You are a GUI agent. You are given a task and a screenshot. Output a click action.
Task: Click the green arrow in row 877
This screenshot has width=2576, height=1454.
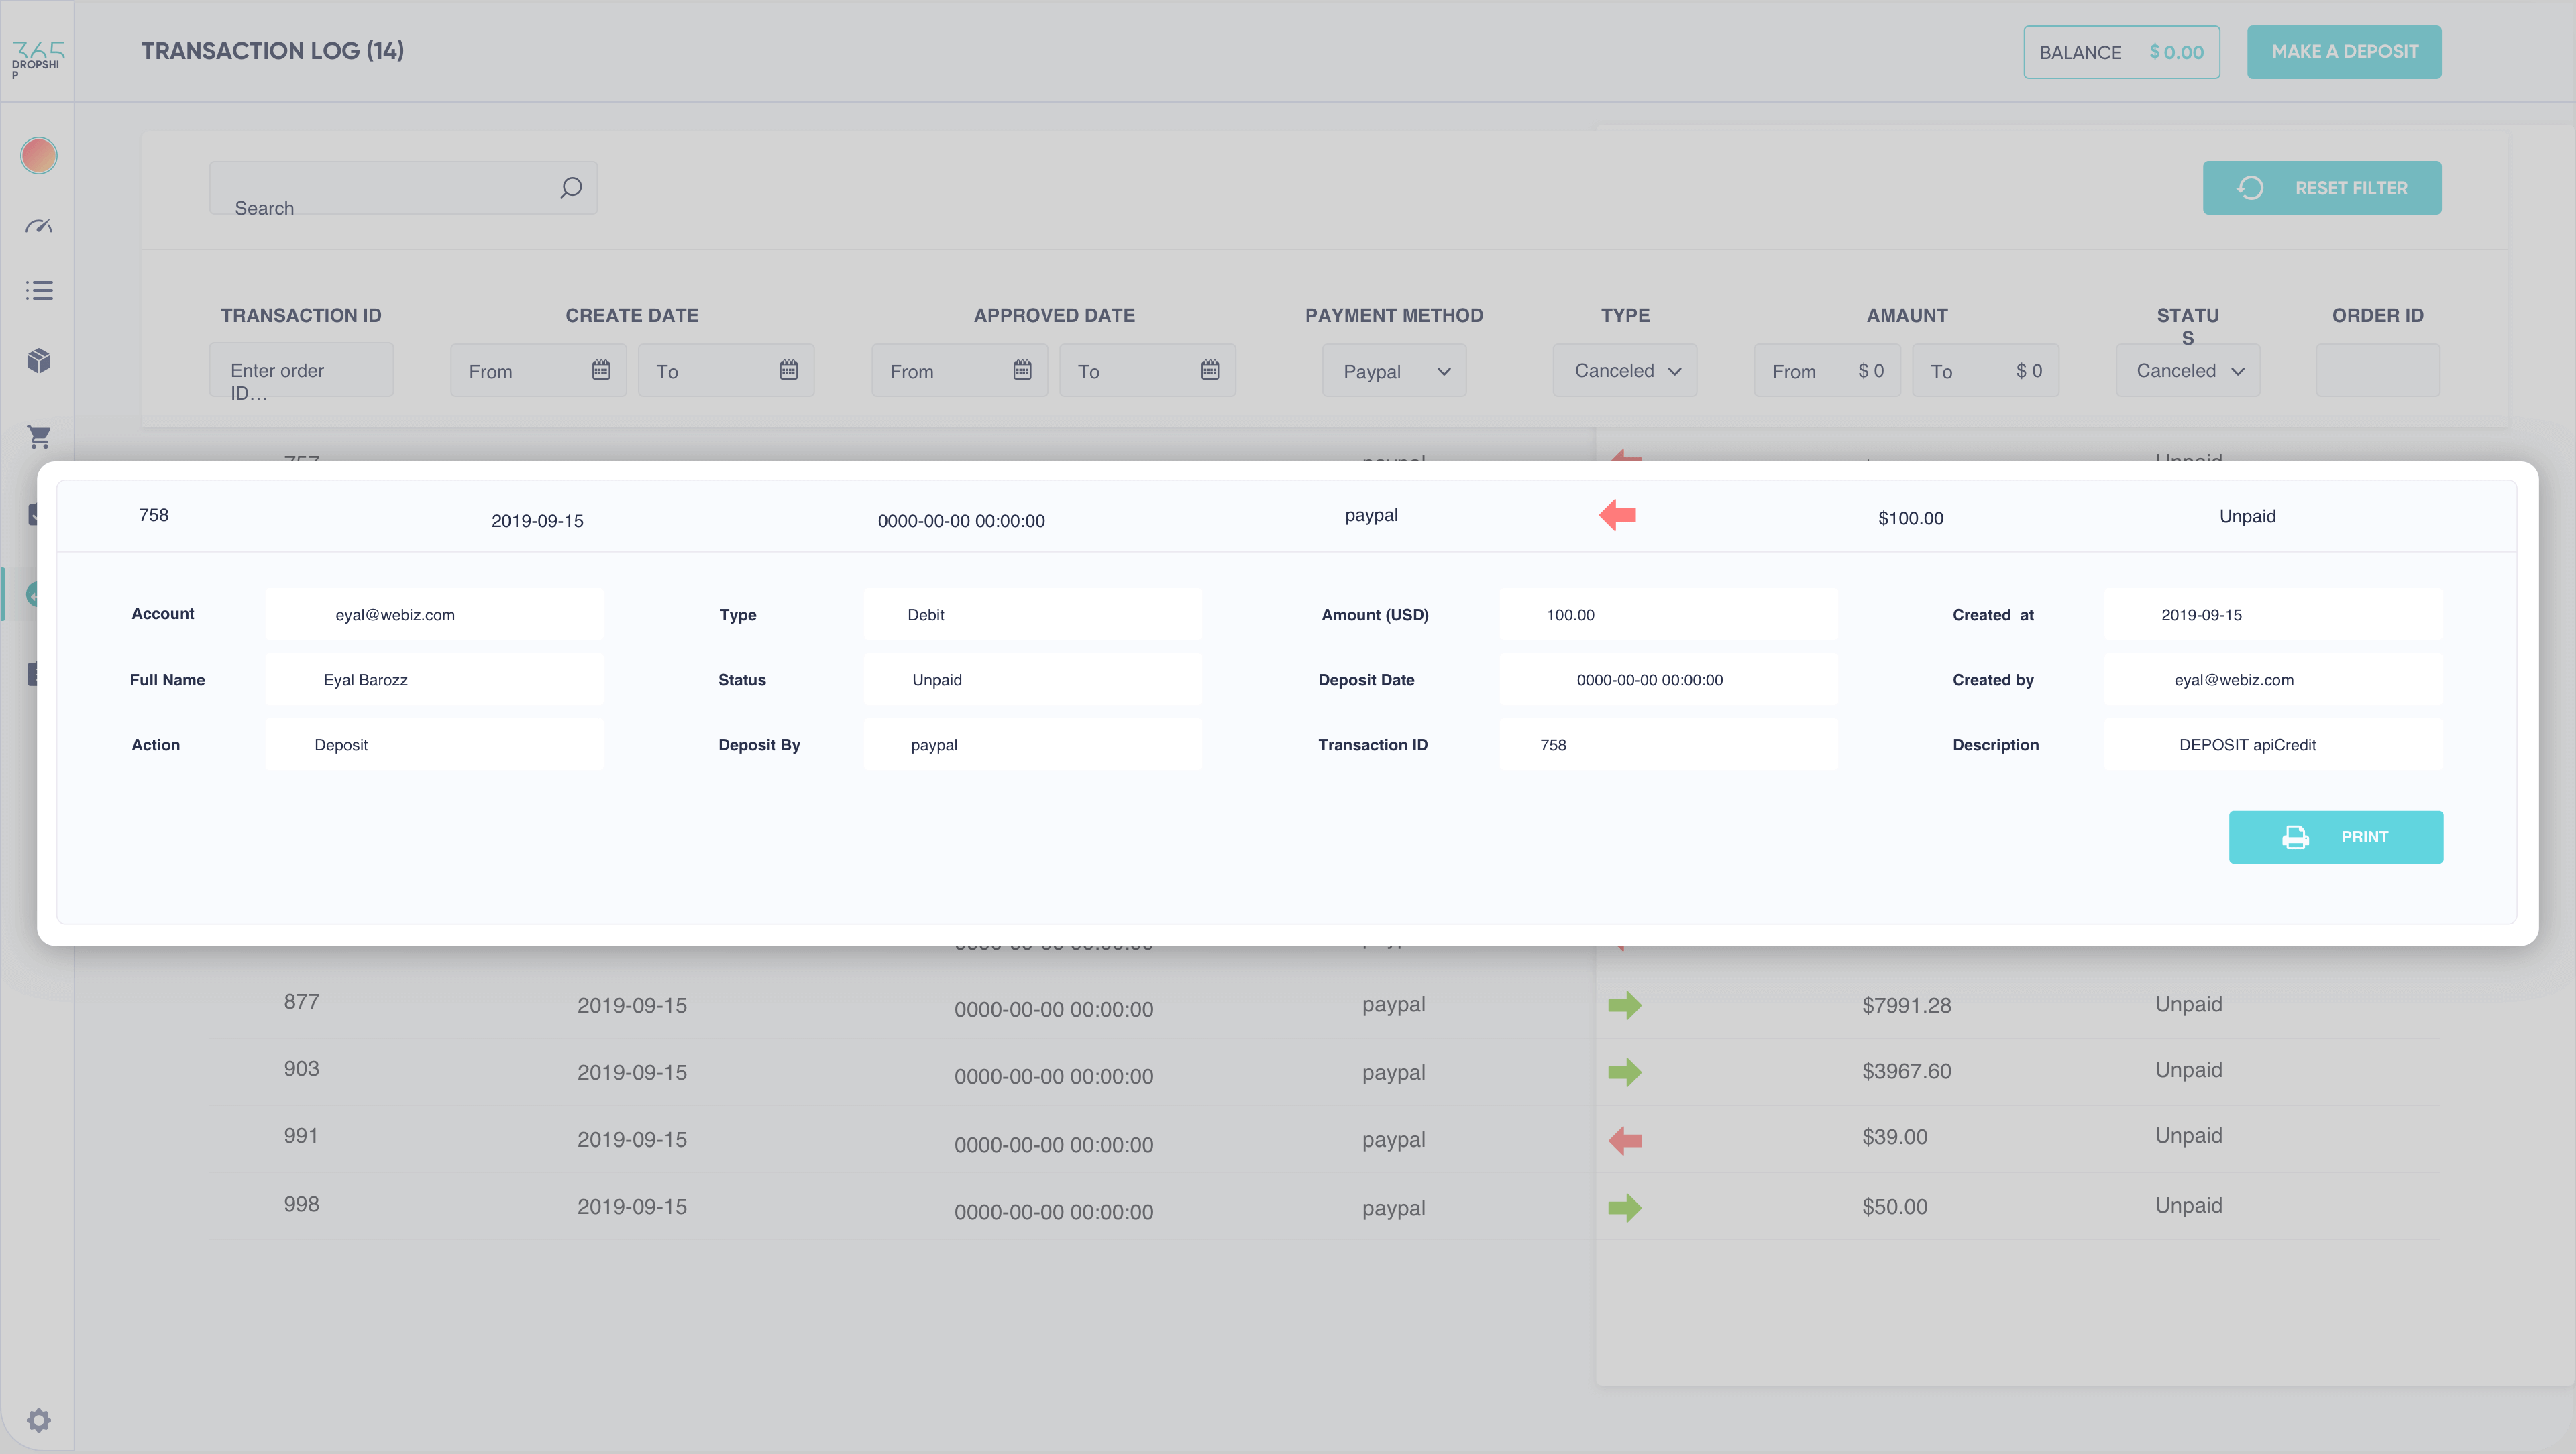[x=1625, y=1005]
